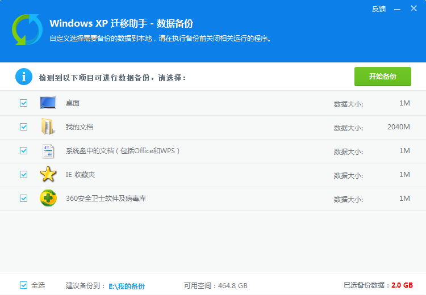Select the 桌面 row label
The width and height of the screenshot is (426, 295).
[x=73, y=103]
